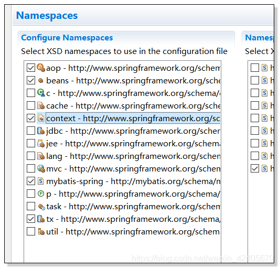
Task: Click the jdbc namespace icon
Action: point(41,131)
